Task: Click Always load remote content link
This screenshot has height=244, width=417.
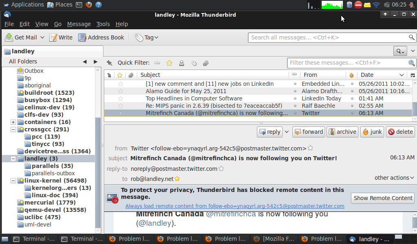Action: (x=235, y=206)
